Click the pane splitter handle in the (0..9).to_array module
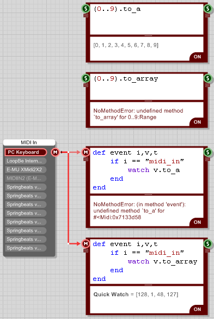This screenshot has height=319, width=214. tap(148, 101)
